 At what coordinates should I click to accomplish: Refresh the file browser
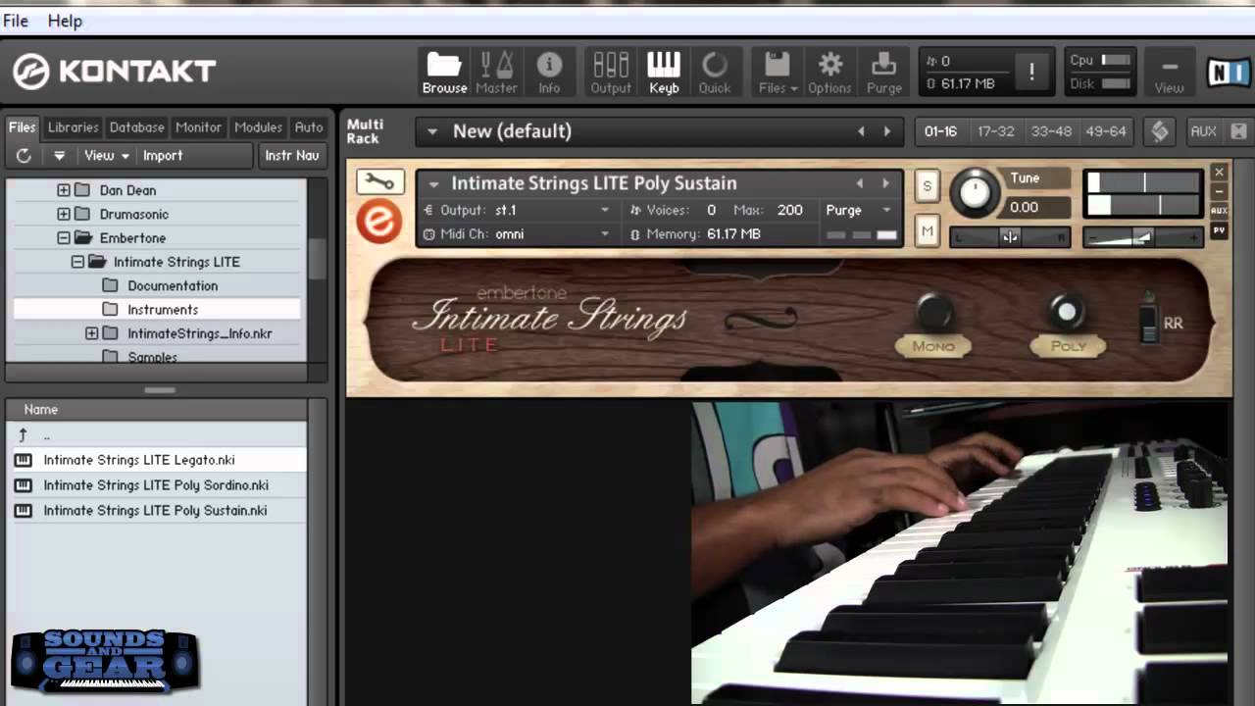pos(24,155)
